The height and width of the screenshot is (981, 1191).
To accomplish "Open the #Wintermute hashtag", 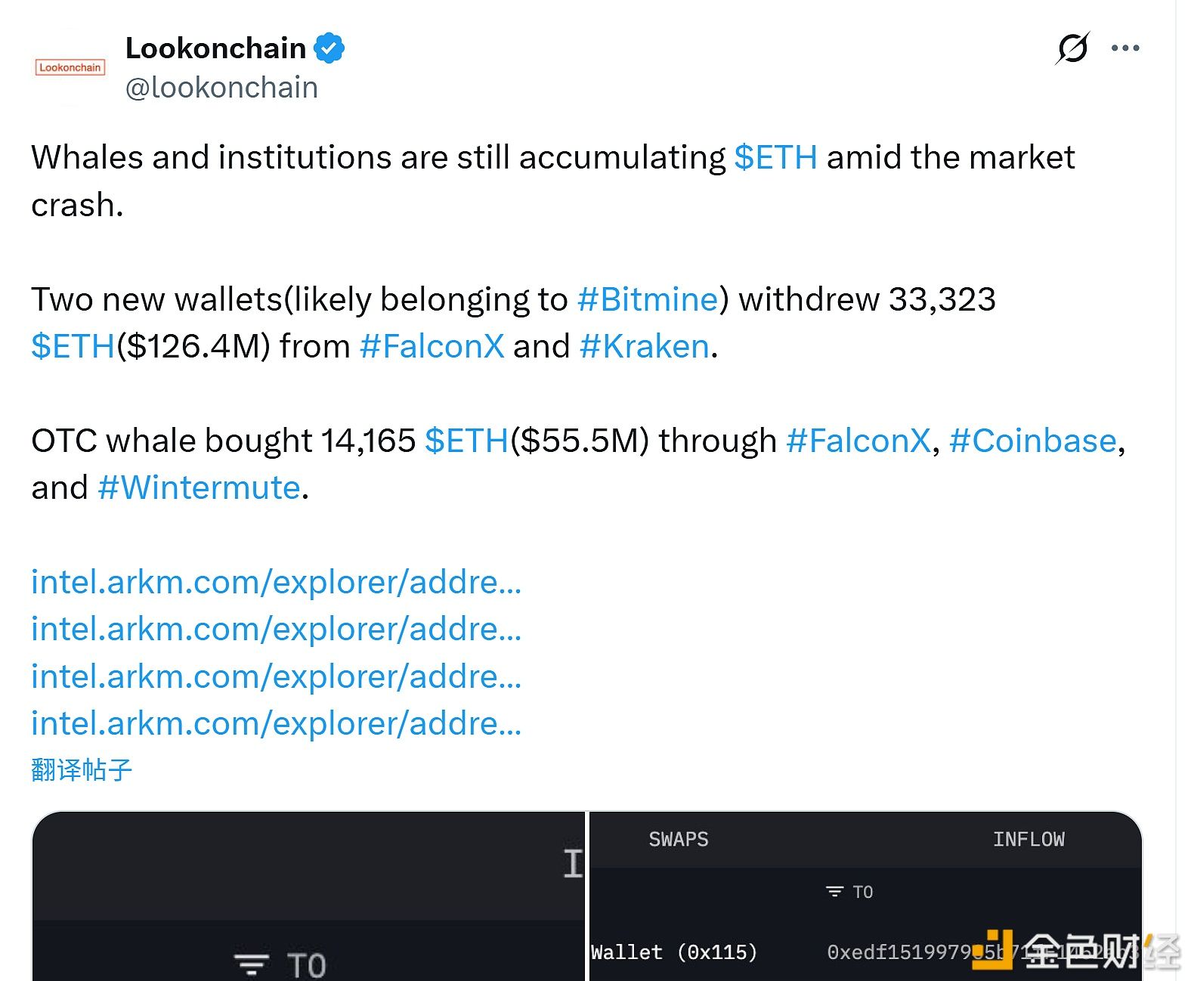I will coord(200,487).
